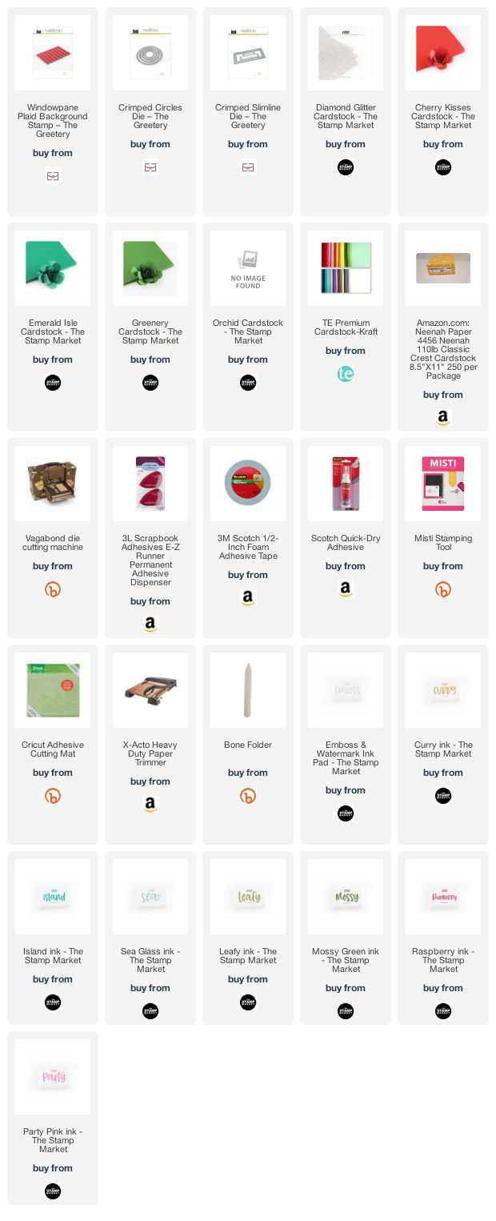
Task: Follow the 3M Scotch Foam Adhesive Tape link
Action: [248, 548]
